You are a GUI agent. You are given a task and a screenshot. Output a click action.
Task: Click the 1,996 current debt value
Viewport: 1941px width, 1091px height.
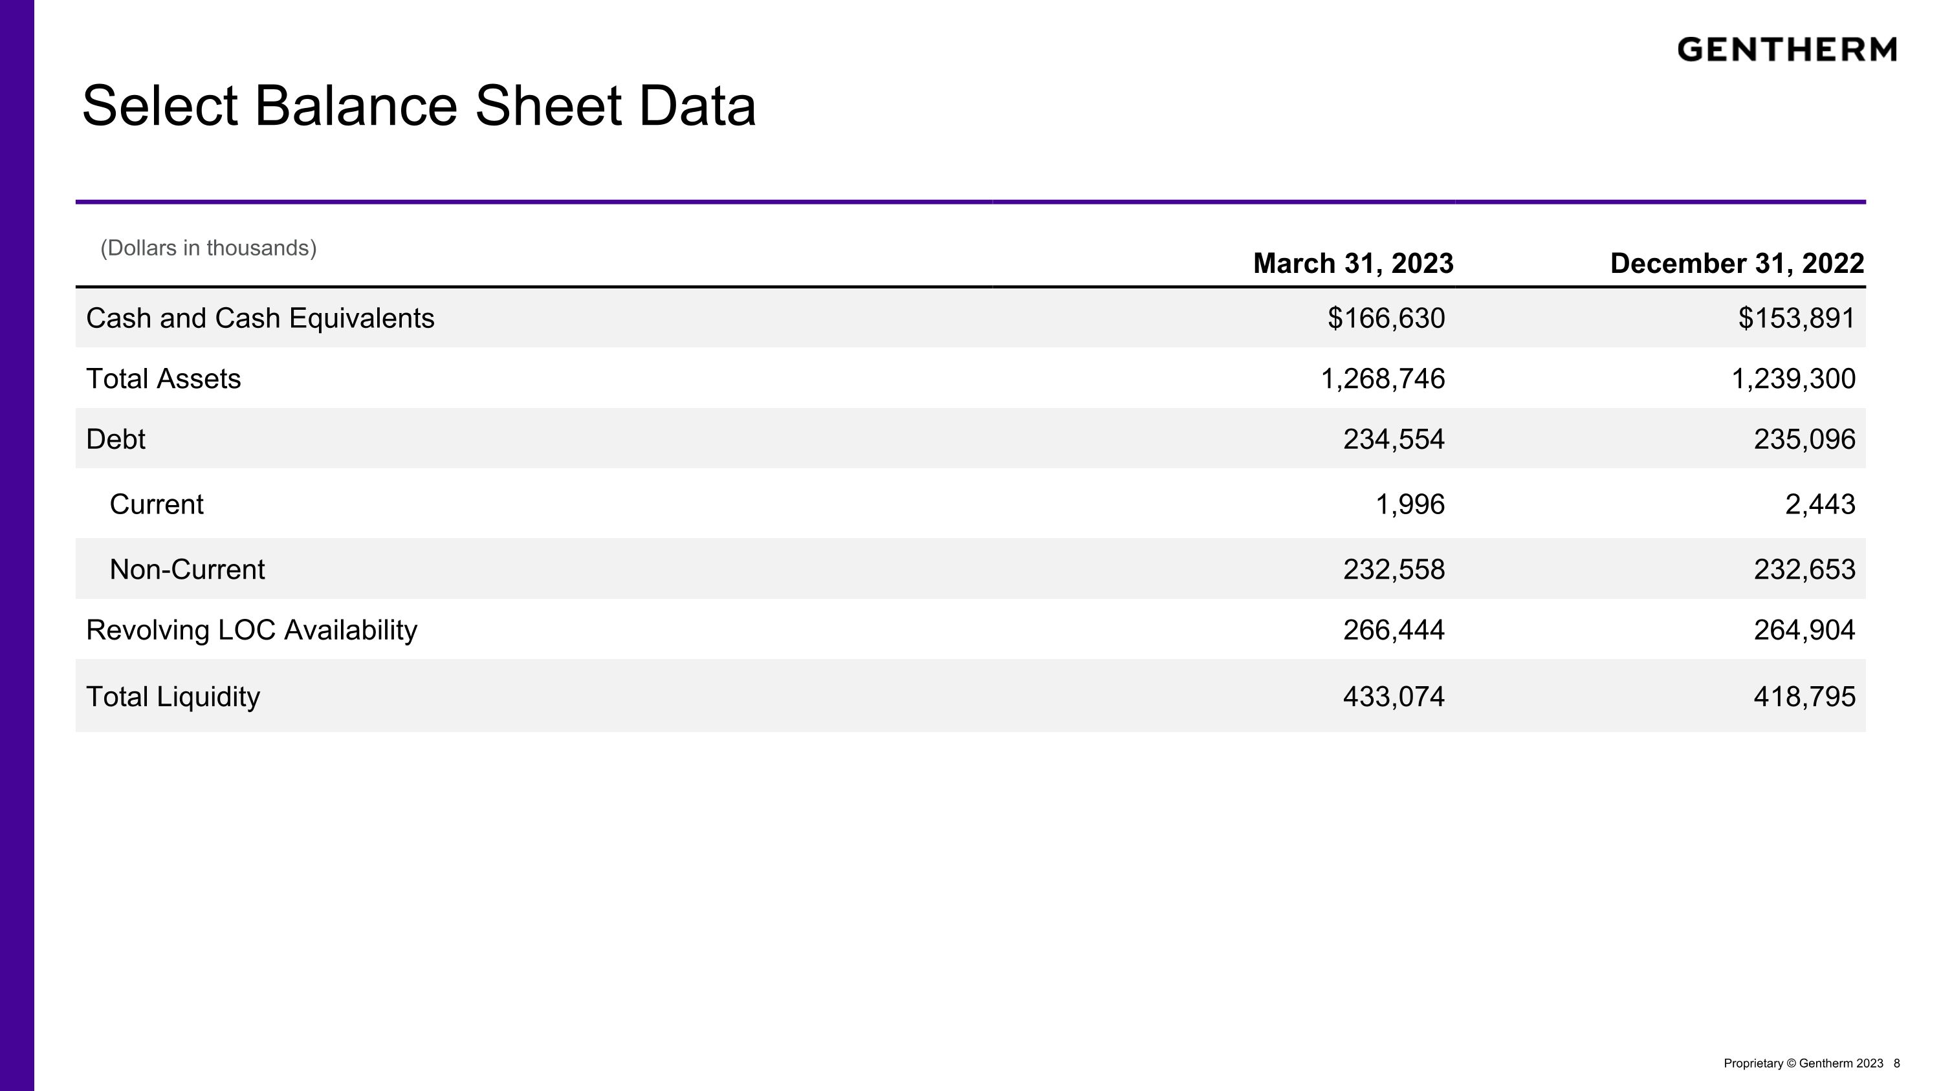pyautogui.click(x=1410, y=504)
